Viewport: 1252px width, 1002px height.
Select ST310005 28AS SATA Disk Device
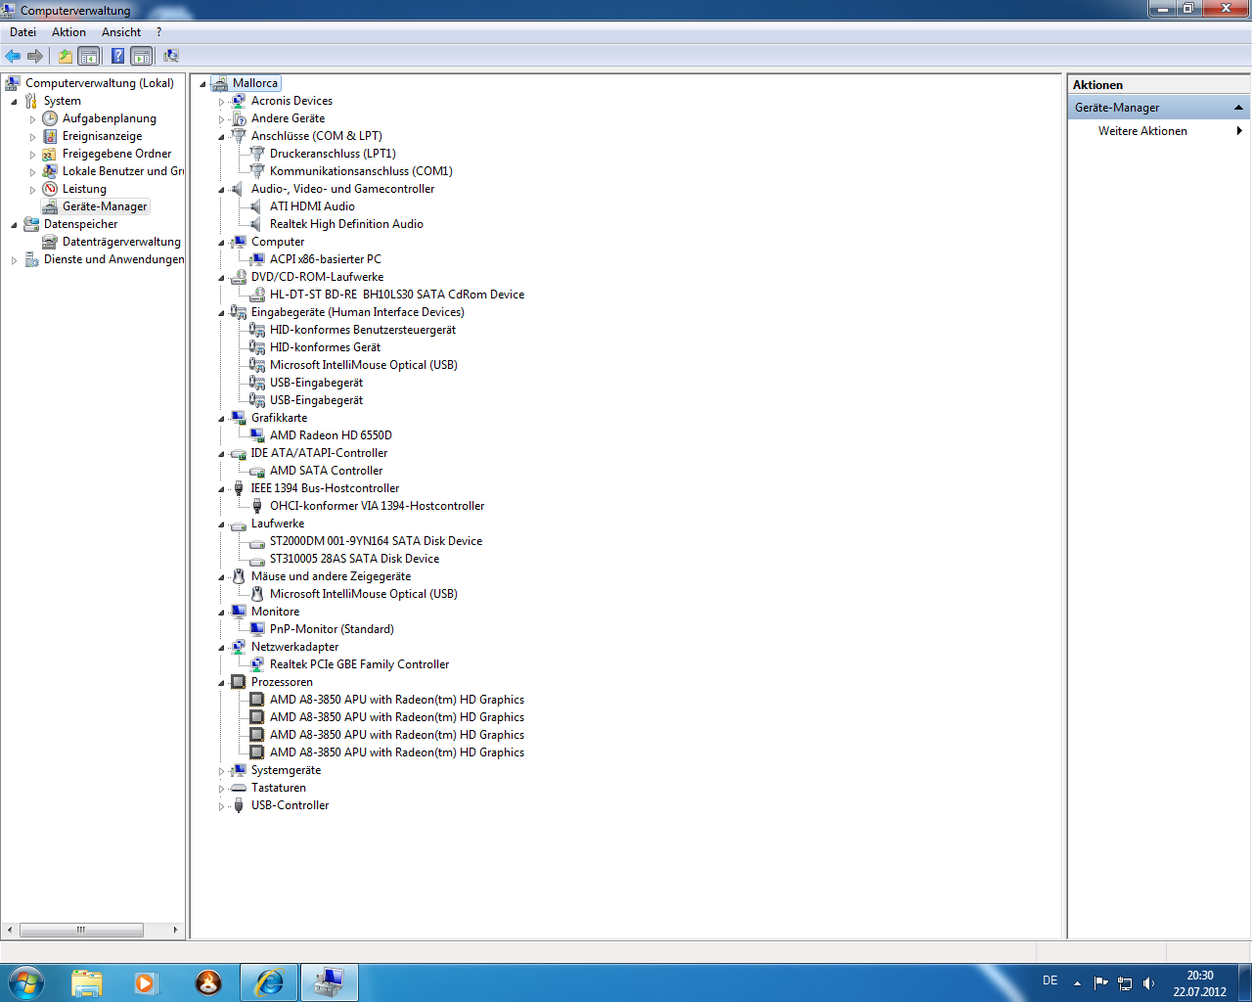[x=354, y=559]
